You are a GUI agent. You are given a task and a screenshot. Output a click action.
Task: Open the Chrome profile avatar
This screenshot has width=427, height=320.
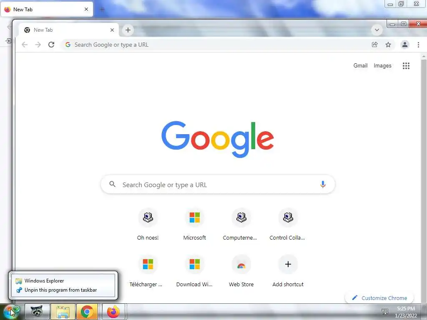(x=404, y=45)
